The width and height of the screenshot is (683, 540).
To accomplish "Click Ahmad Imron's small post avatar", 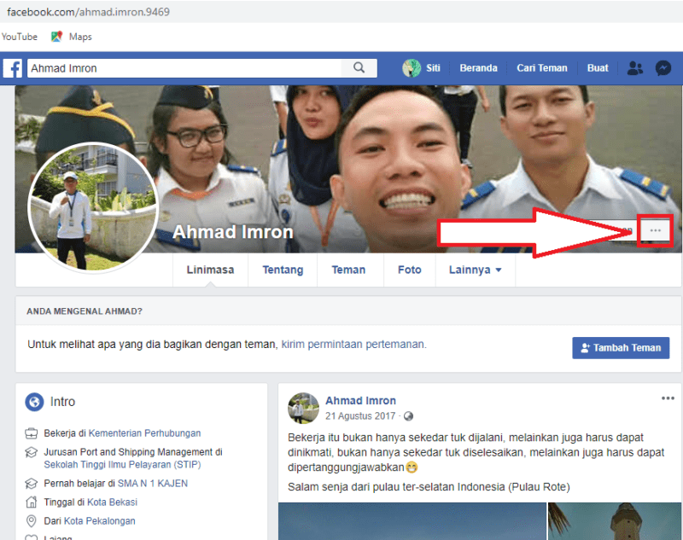I will (x=303, y=408).
